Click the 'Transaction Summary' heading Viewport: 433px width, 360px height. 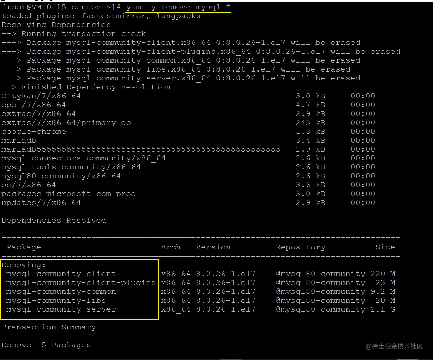[x=49, y=327]
